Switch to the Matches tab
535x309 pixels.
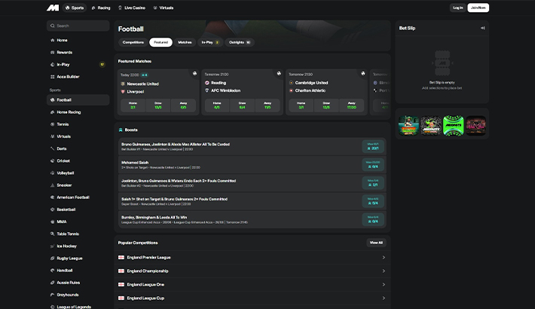185,42
